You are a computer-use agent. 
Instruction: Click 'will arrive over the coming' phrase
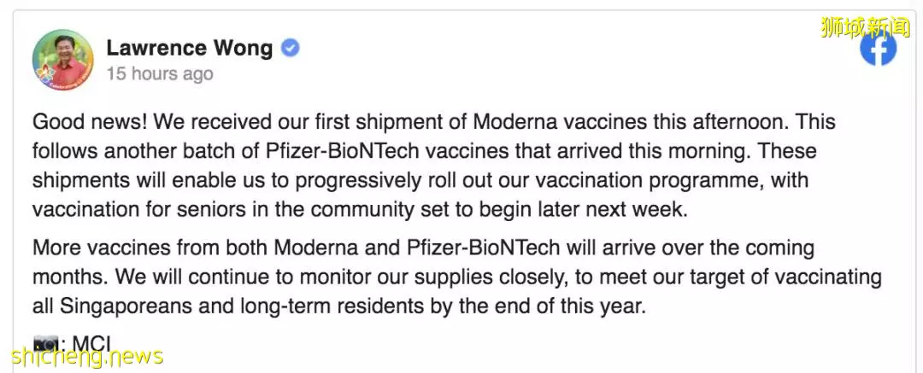690,248
